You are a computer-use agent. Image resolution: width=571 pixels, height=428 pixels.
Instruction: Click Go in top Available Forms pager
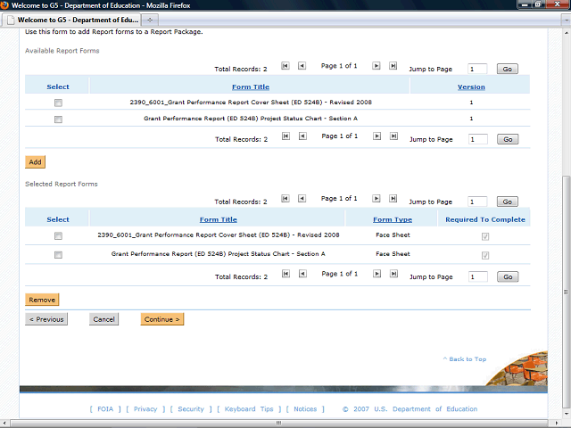[x=508, y=69]
